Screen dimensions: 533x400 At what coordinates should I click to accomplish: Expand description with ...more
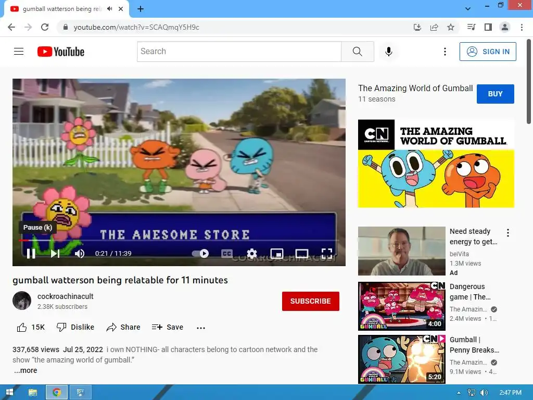pyautogui.click(x=26, y=370)
